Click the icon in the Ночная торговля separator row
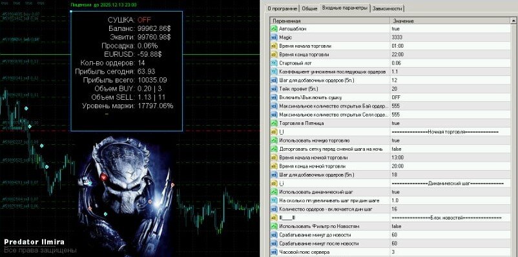Screen dimensions: 518x257 tap(274, 132)
